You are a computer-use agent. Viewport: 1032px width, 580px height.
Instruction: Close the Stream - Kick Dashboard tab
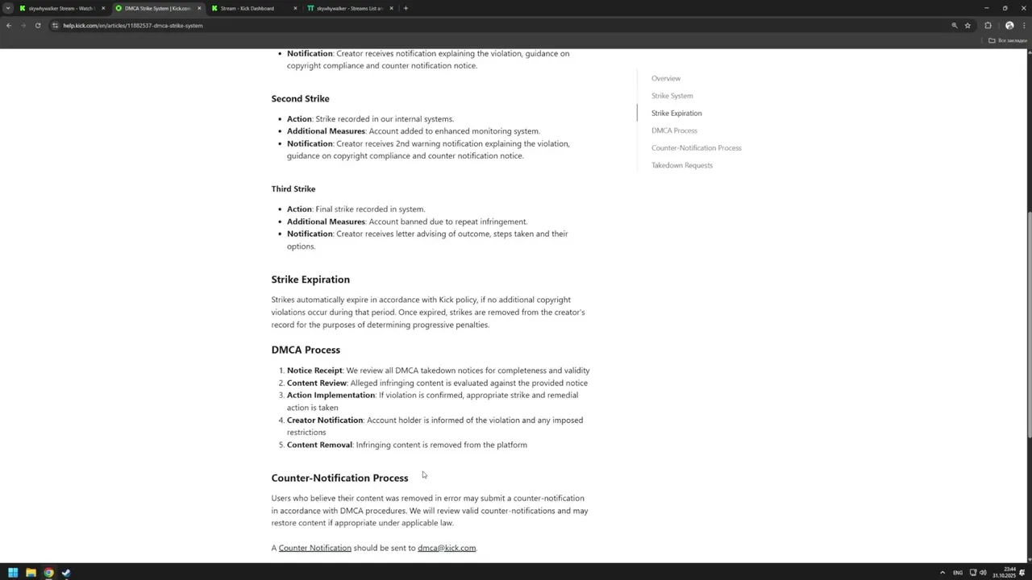coord(295,8)
